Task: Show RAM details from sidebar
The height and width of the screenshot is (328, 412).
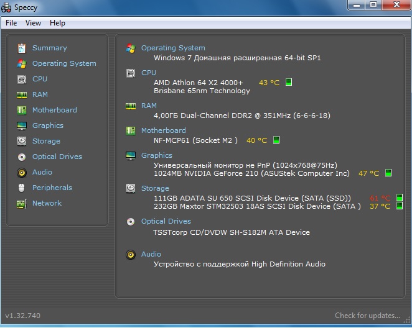Action: pyautogui.click(x=40, y=94)
